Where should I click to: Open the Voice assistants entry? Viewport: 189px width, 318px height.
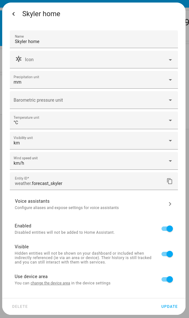click(x=94, y=204)
